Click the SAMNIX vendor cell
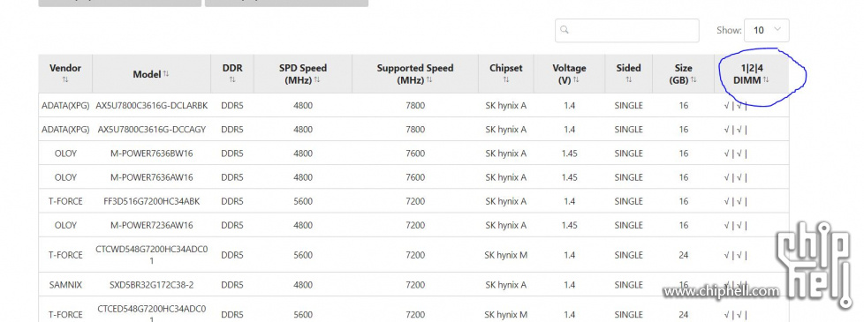This screenshot has height=322, width=864. pyautogui.click(x=65, y=285)
